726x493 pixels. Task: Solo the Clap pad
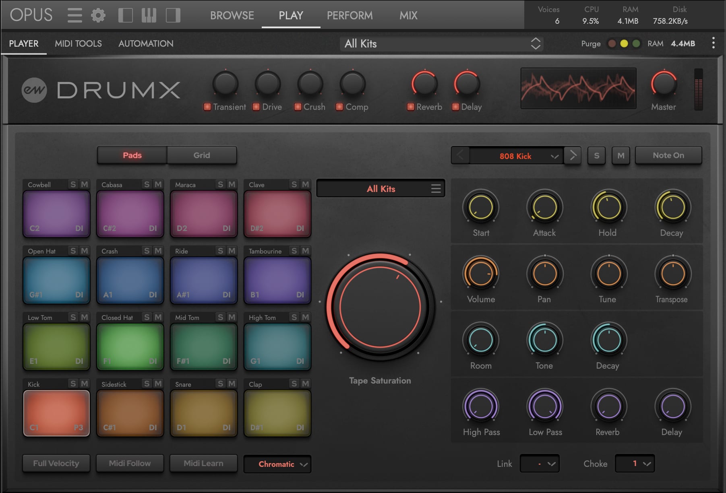(294, 384)
